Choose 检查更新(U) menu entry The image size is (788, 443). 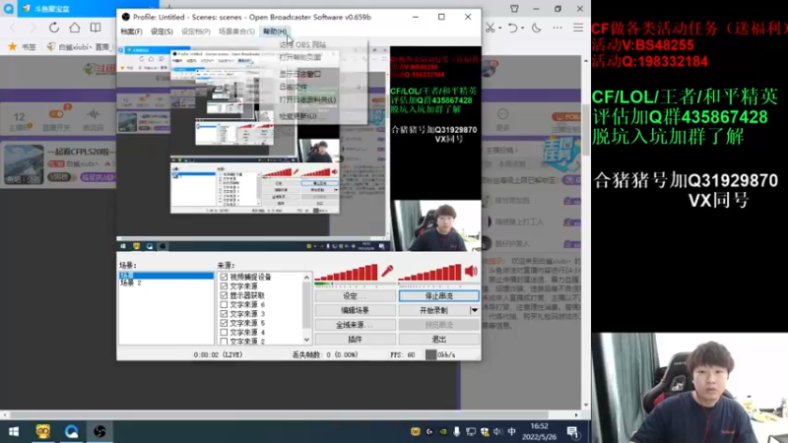coord(298,116)
